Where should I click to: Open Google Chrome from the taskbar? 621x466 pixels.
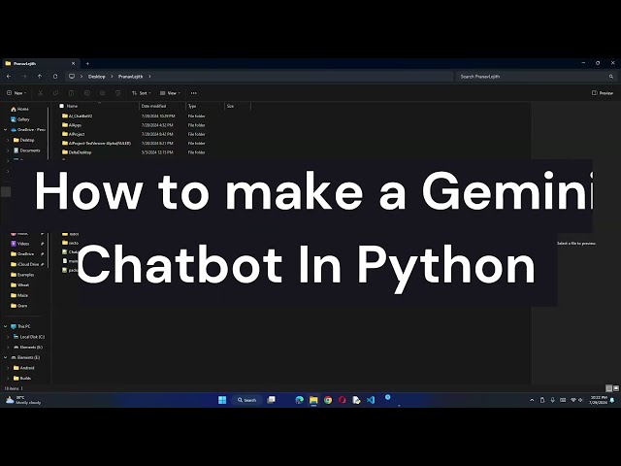click(328, 400)
